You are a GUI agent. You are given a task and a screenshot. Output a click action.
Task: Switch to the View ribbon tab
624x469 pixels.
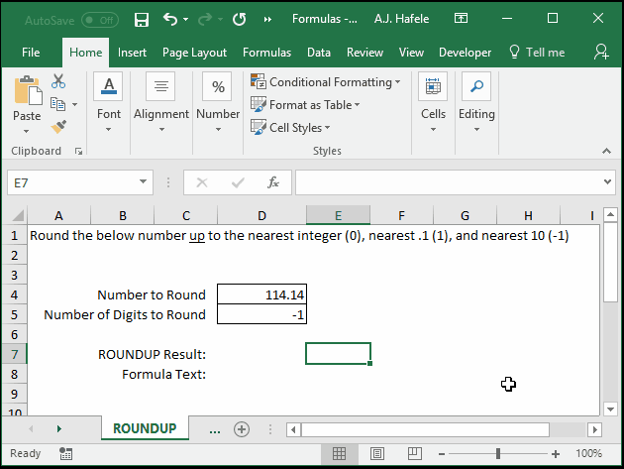(x=411, y=53)
